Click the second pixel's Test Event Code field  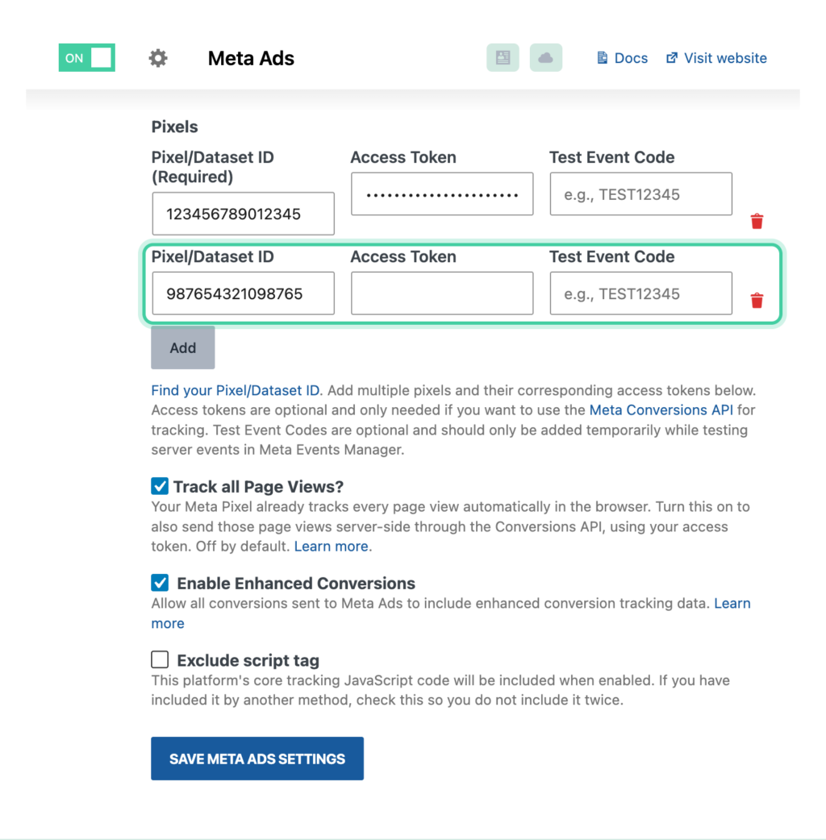point(641,293)
